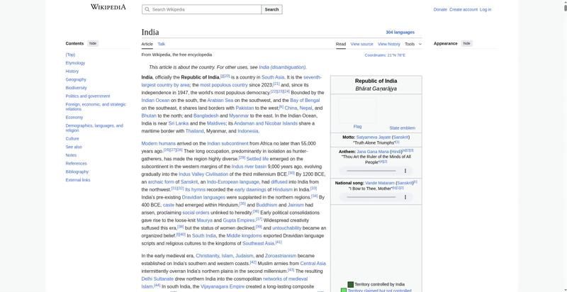
Task: Click the flag image placeholder thumbnail
Action: click(357, 109)
